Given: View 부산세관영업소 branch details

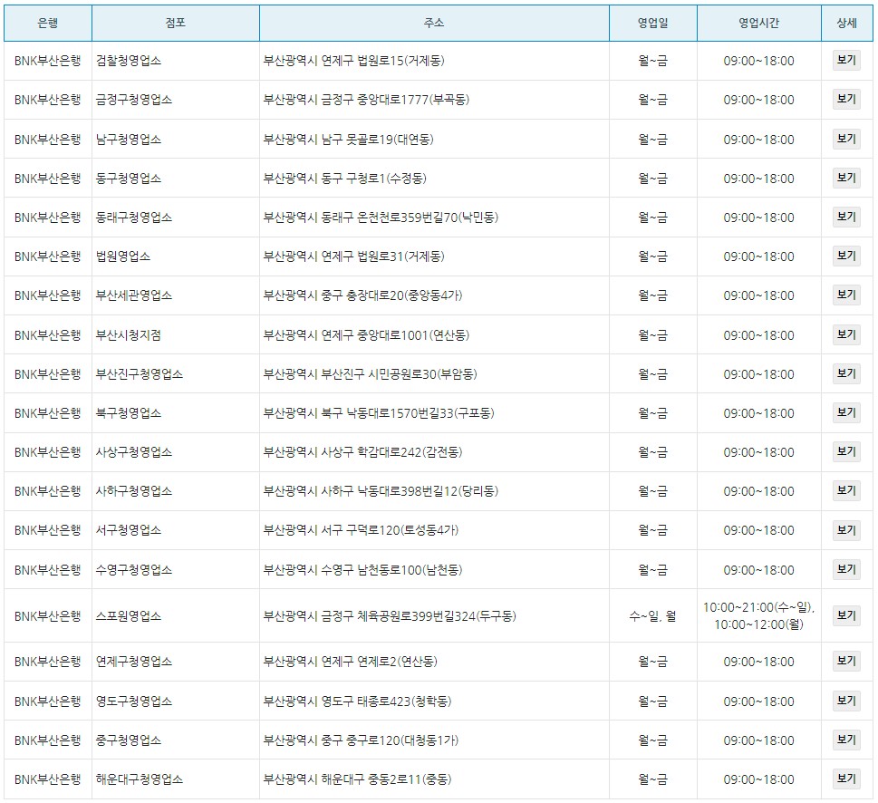Looking at the screenshot, I should click(x=848, y=295).
